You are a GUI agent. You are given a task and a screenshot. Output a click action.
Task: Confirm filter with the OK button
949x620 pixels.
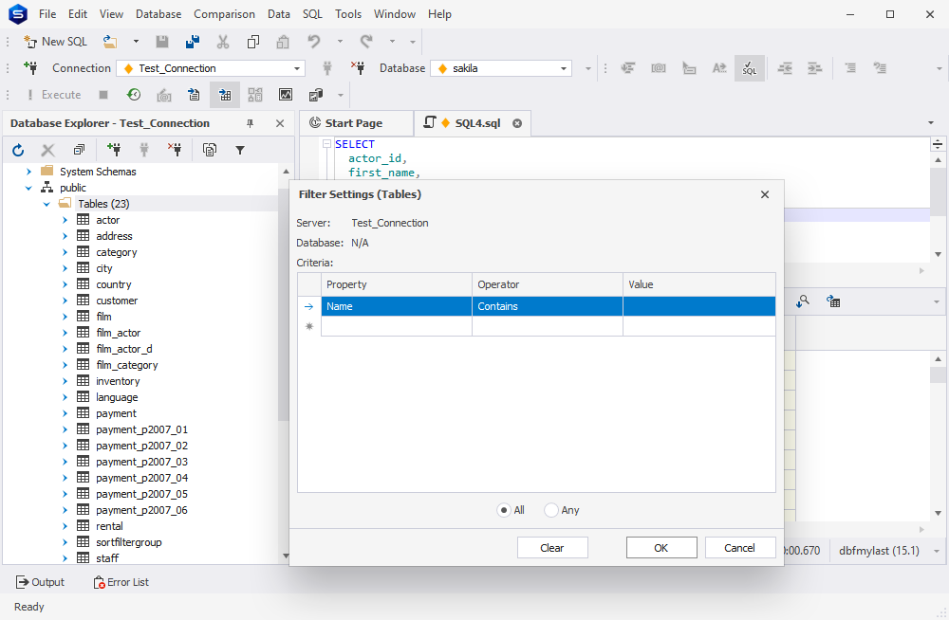pos(661,548)
